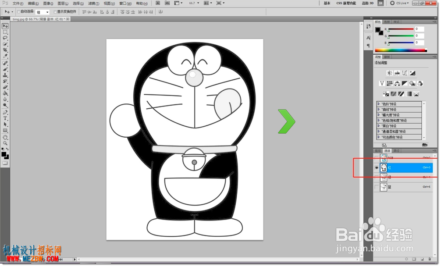This screenshot has width=441, height=267.
Task: Open the 组 auto-select dropdown
Action: point(43,12)
